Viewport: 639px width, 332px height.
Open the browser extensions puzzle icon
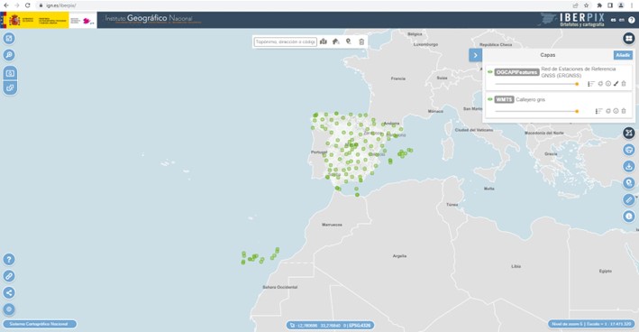coord(599,5)
